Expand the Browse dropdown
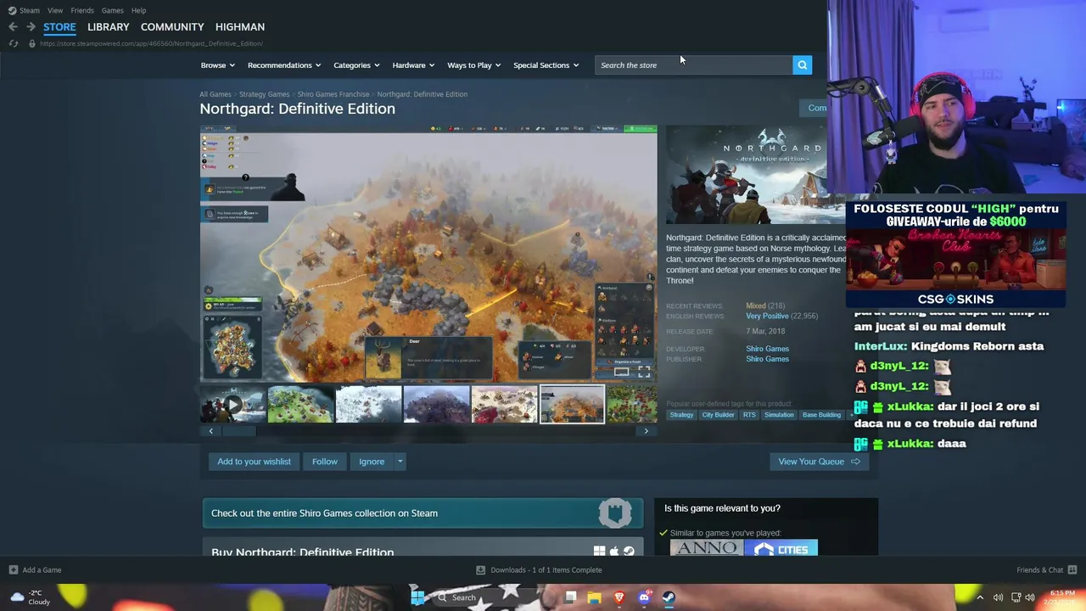The height and width of the screenshot is (611, 1086). click(218, 65)
